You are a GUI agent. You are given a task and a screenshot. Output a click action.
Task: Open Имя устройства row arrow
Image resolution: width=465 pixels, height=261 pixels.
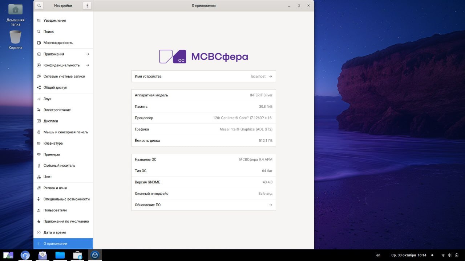tap(270, 76)
